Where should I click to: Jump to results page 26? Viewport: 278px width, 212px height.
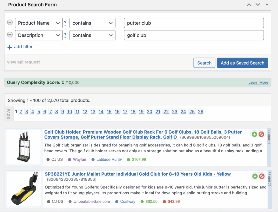[201, 112]
